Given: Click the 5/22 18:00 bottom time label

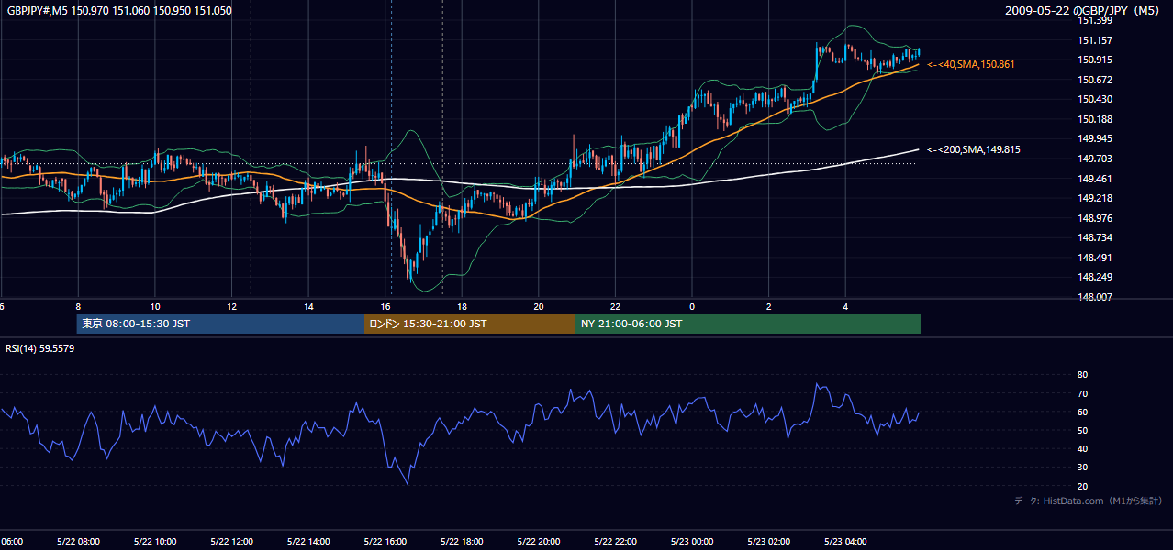Looking at the screenshot, I should (x=462, y=541).
